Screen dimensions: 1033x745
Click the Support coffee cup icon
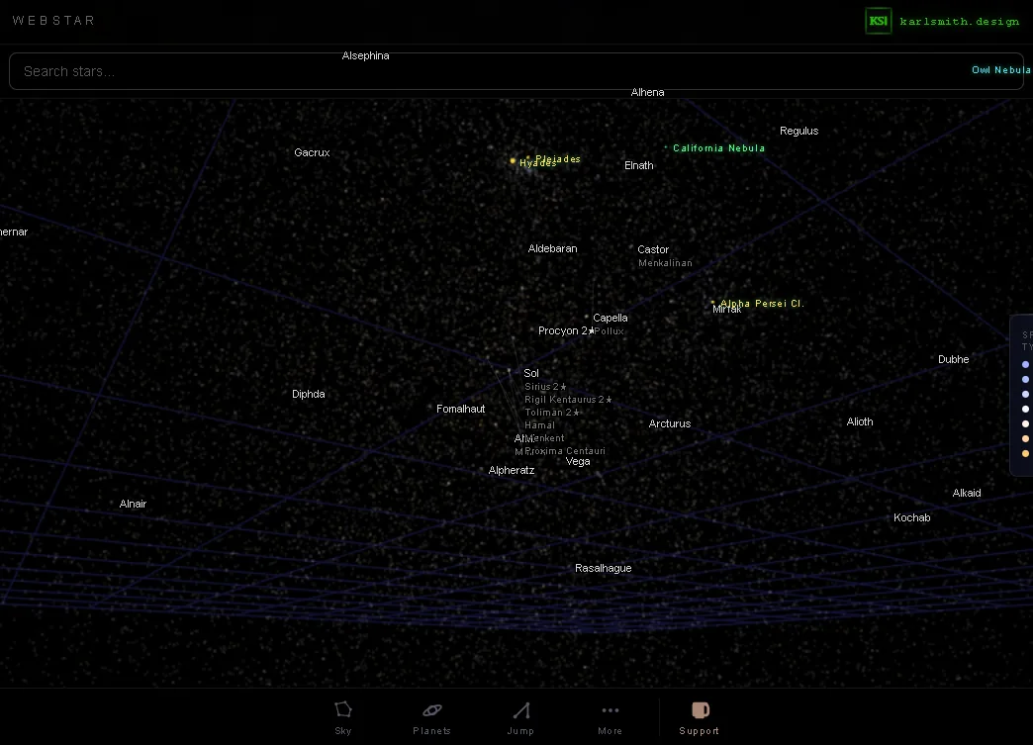click(701, 710)
